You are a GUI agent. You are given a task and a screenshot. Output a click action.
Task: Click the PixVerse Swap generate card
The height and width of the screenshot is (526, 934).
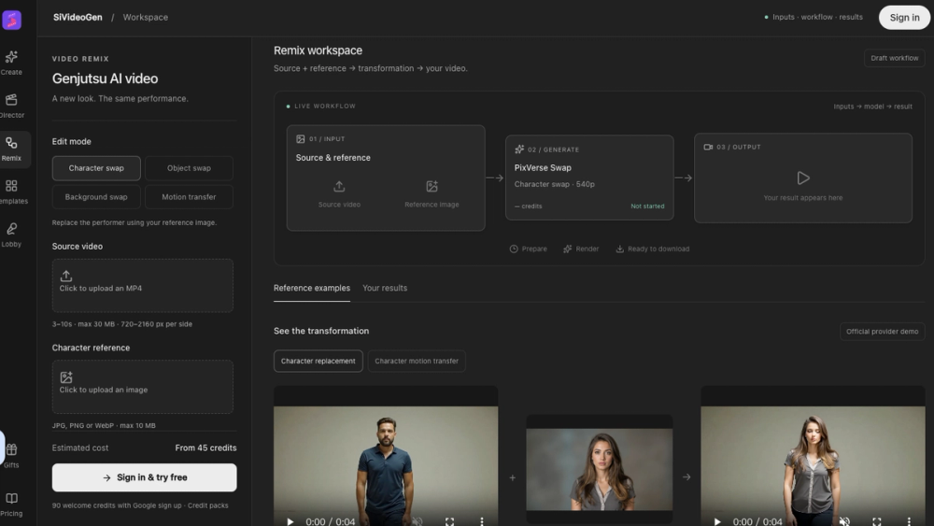coord(589,178)
